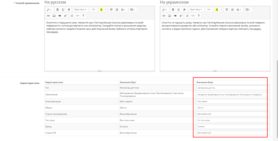Create a numbered list in the Russian editor

pyautogui.click(x=117, y=9)
